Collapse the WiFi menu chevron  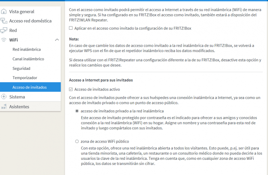57,40
